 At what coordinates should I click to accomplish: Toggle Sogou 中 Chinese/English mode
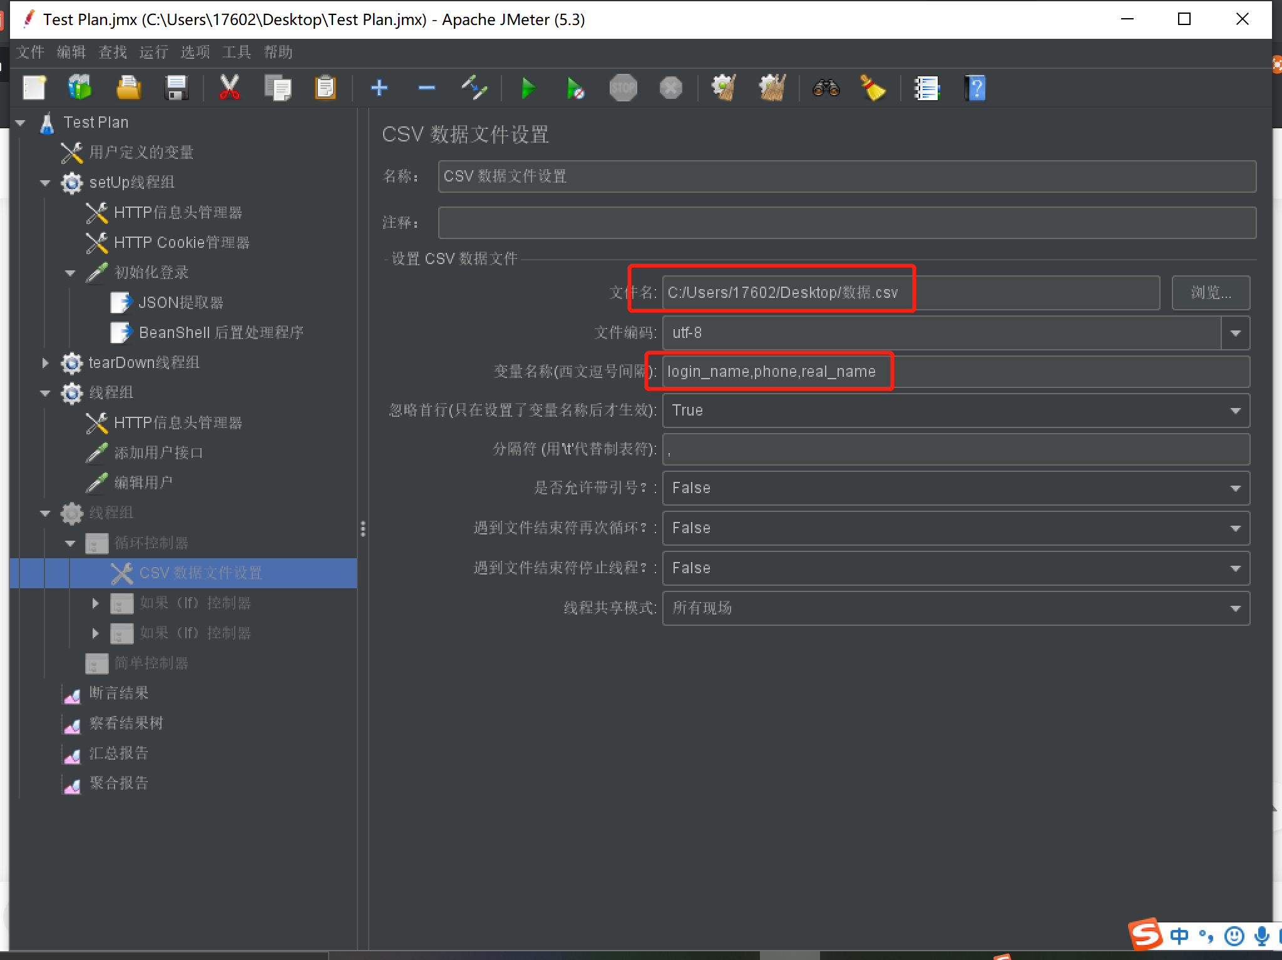coord(1179,936)
